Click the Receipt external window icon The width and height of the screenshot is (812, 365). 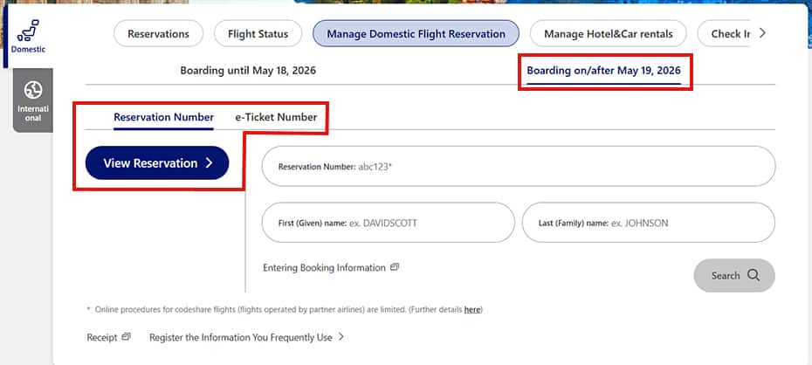pyautogui.click(x=126, y=336)
